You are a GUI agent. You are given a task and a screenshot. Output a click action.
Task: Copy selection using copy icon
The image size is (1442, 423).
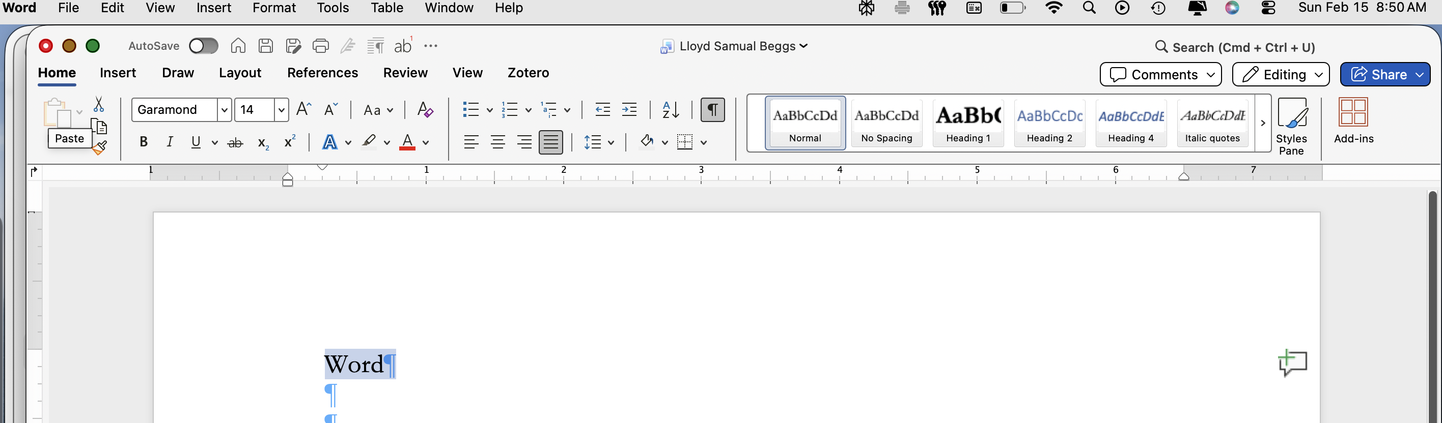(x=99, y=126)
